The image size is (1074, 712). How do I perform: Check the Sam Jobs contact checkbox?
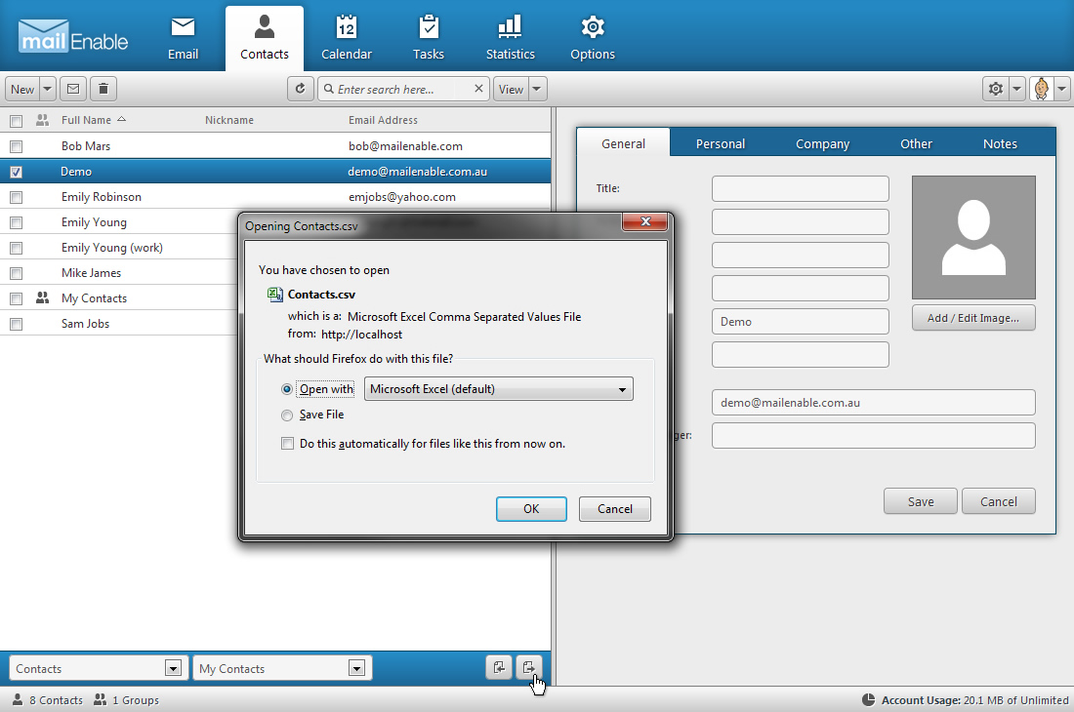point(17,324)
